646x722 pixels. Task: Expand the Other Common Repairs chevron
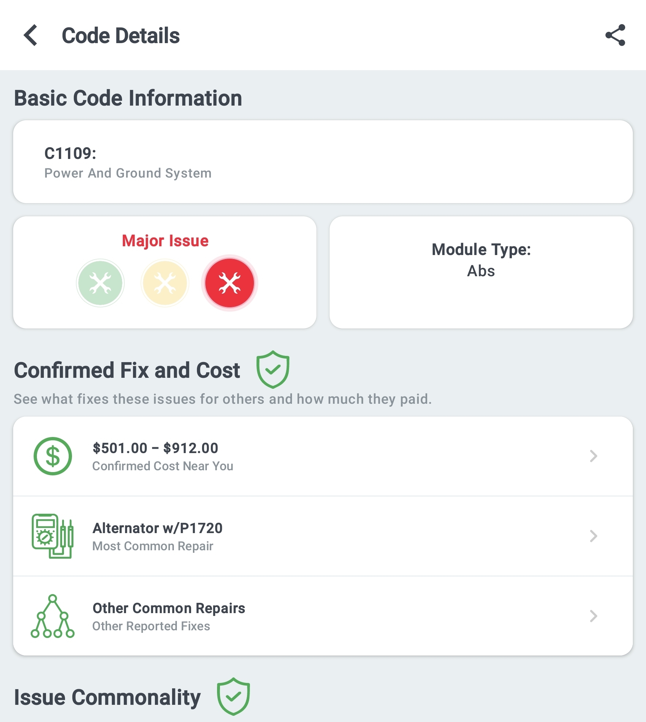(x=593, y=616)
